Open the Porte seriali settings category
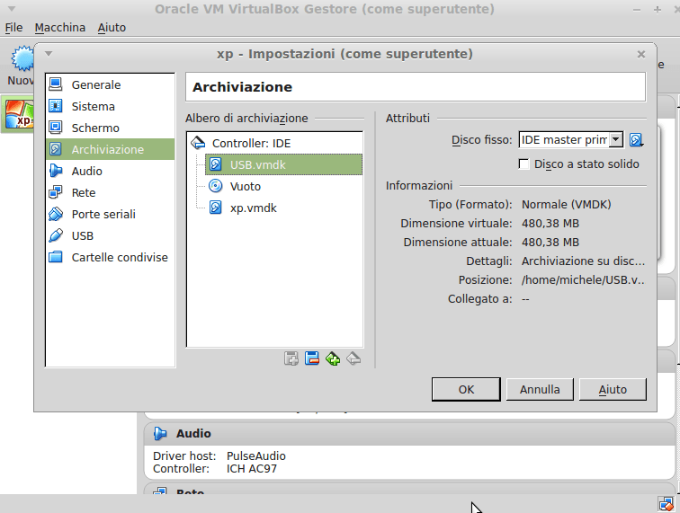This screenshot has height=513, width=680. click(110, 215)
